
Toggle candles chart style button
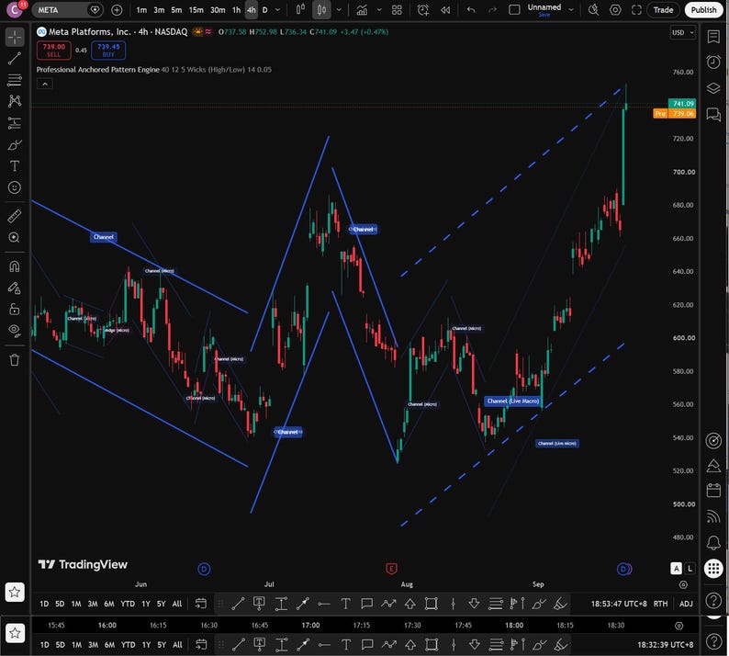click(x=321, y=10)
